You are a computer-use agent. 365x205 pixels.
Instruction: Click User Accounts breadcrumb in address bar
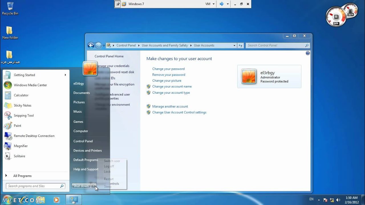pyautogui.click(x=204, y=45)
